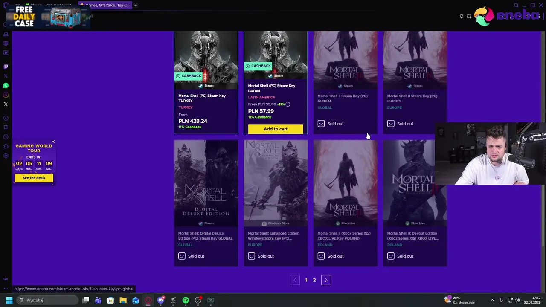Click the Enhanced Edition cover image

276,180
